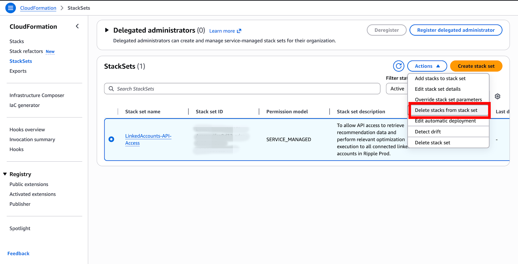The image size is (518, 264).
Task: Open Activated extensions under Registry
Action: pos(33,194)
